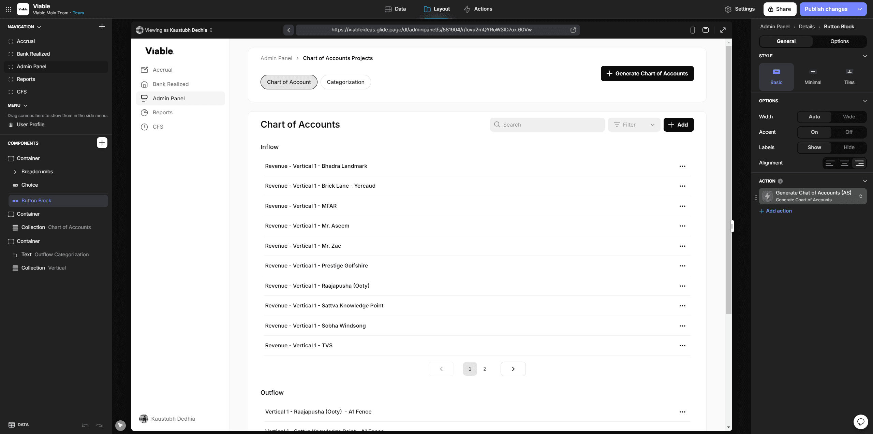Choose the Tiles button style
Image resolution: width=873 pixels, height=434 pixels.
coord(849,77)
